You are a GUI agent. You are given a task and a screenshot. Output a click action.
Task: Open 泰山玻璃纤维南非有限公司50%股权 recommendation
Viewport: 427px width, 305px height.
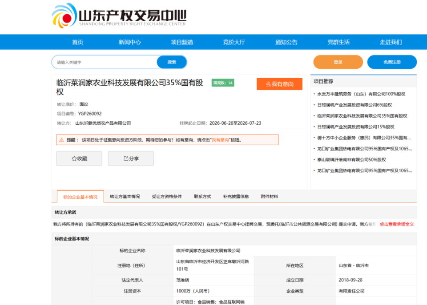(351, 159)
